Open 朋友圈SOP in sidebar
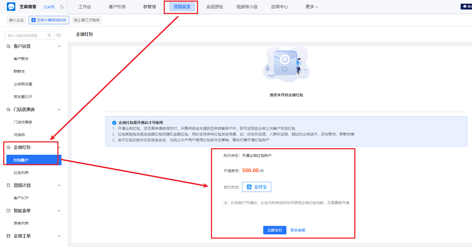 [x=23, y=97]
